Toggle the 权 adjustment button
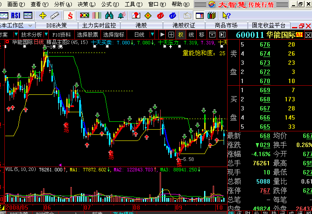The height and width of the screenshot is (214, 312). [x=181, y=35]
